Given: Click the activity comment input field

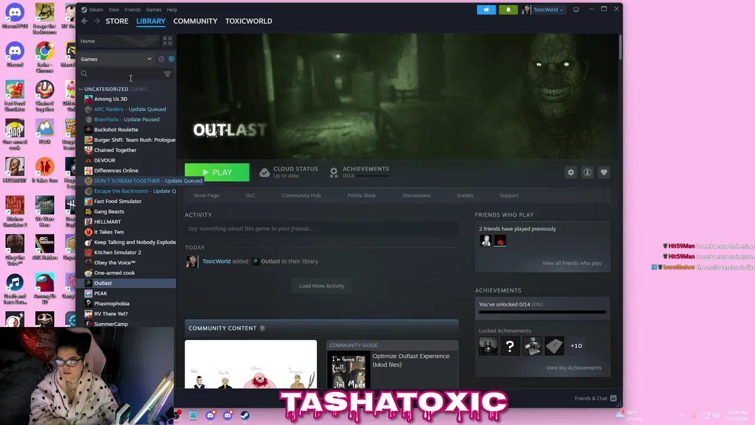Looking at the screenshot, I should click(321, 228).
